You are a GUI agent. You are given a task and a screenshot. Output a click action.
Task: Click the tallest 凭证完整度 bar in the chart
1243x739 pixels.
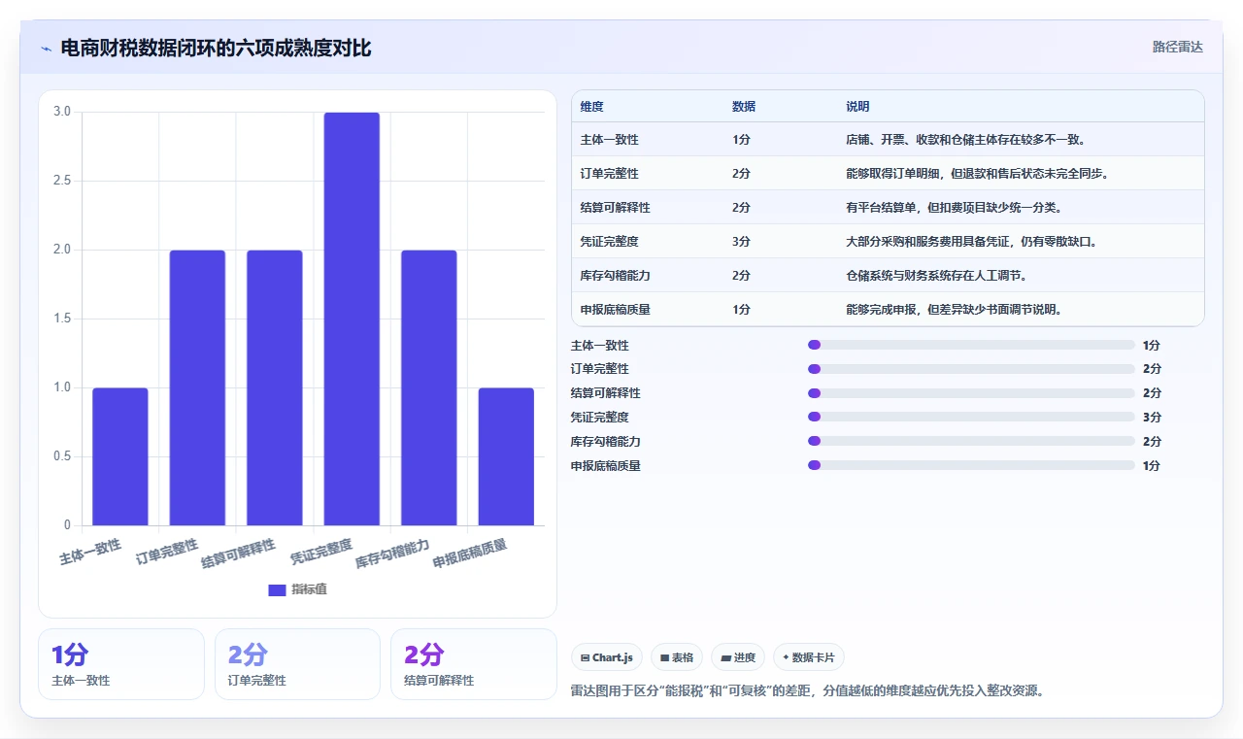[x=352, y=319]
